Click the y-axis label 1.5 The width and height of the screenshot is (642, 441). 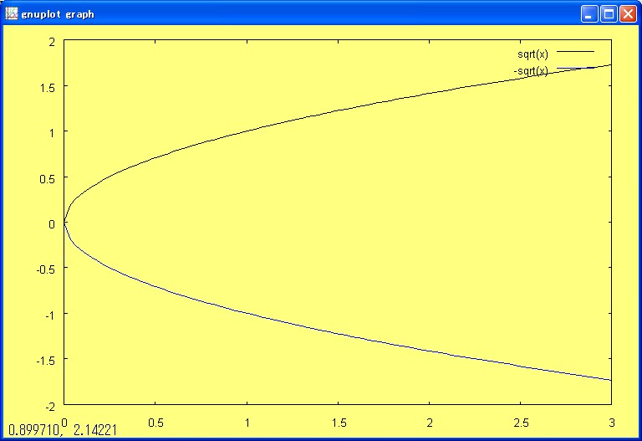tap(47, 88)
